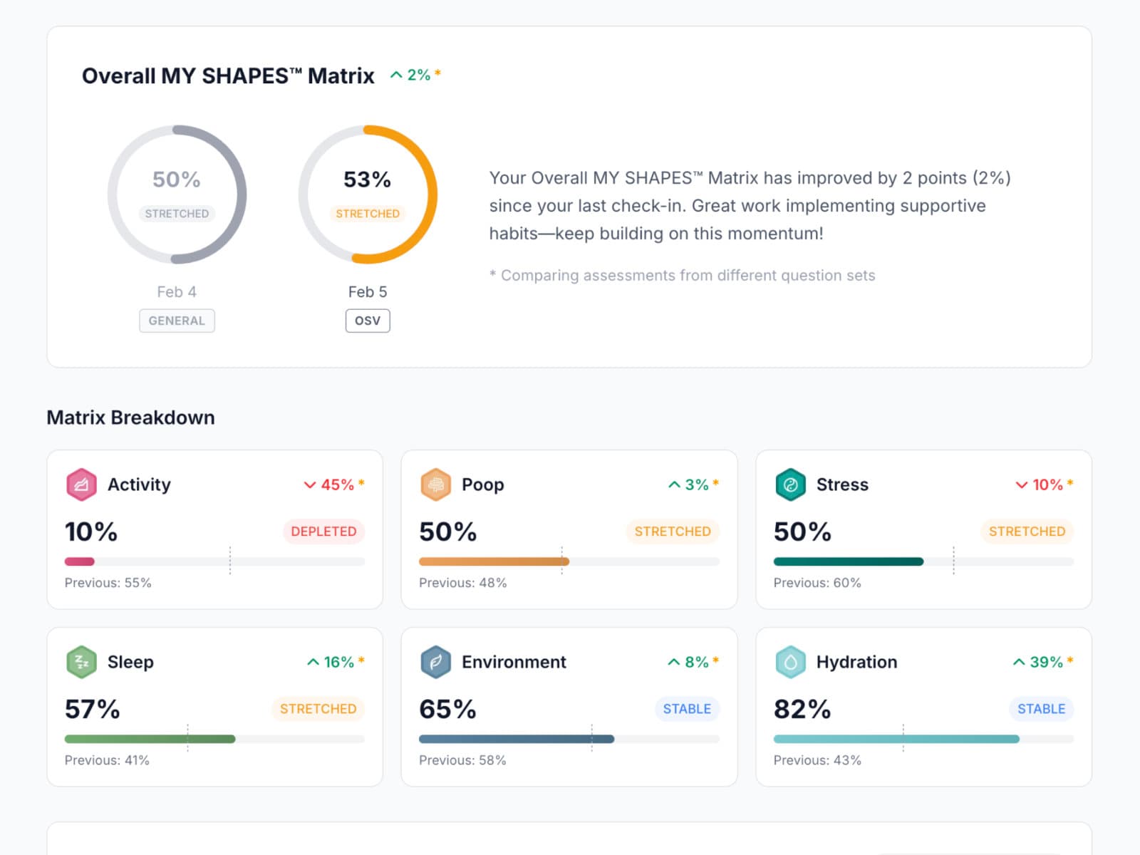Expand the 39% increase on Hydration
Viewport: 1140px width, 855px height.
click(1042, 663)
